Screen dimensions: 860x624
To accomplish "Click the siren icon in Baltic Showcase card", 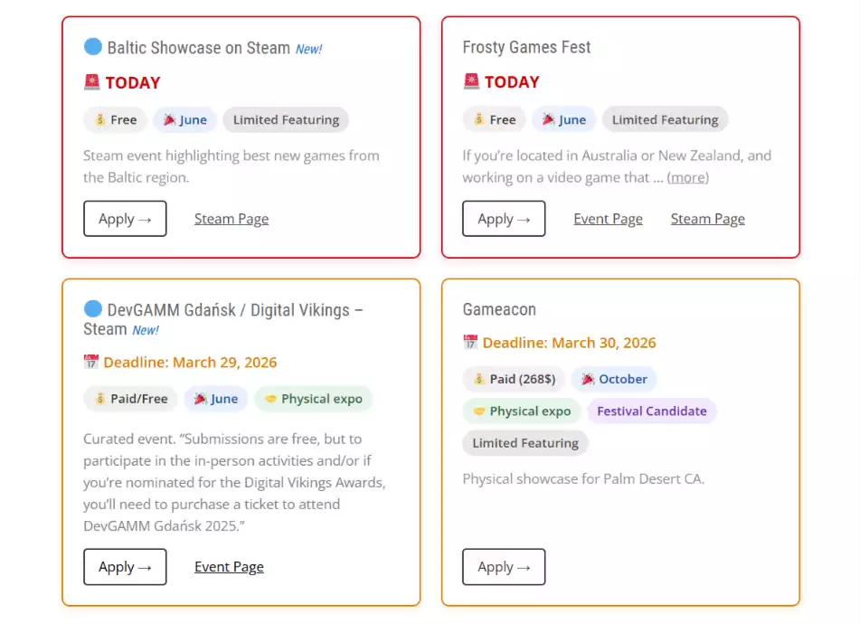I will 91,81.
